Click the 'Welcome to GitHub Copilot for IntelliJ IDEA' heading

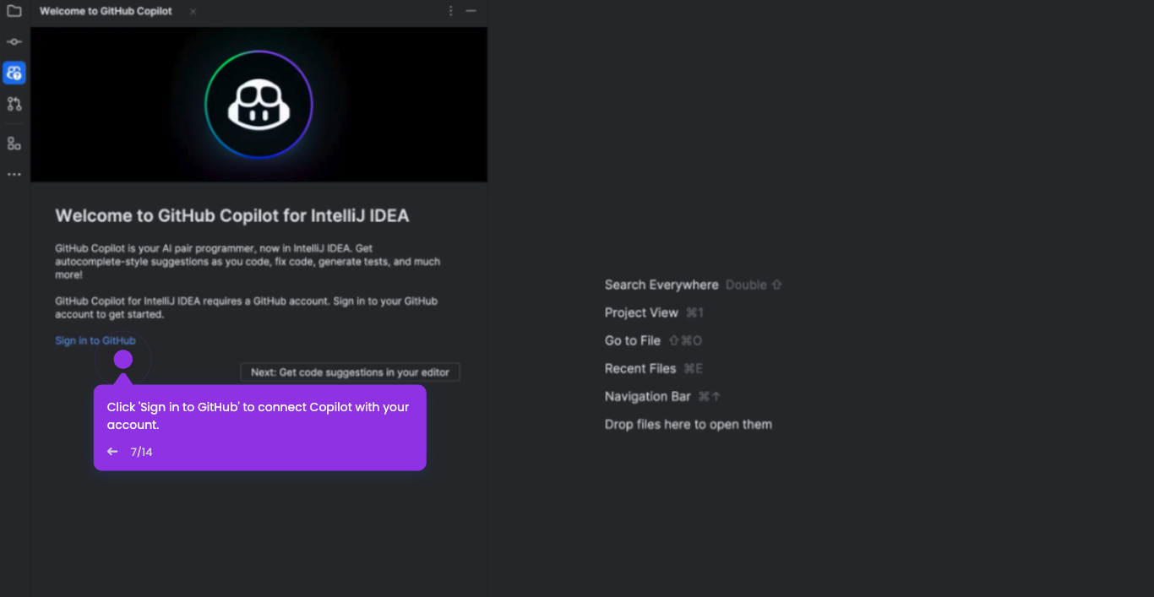click(232, 216)
